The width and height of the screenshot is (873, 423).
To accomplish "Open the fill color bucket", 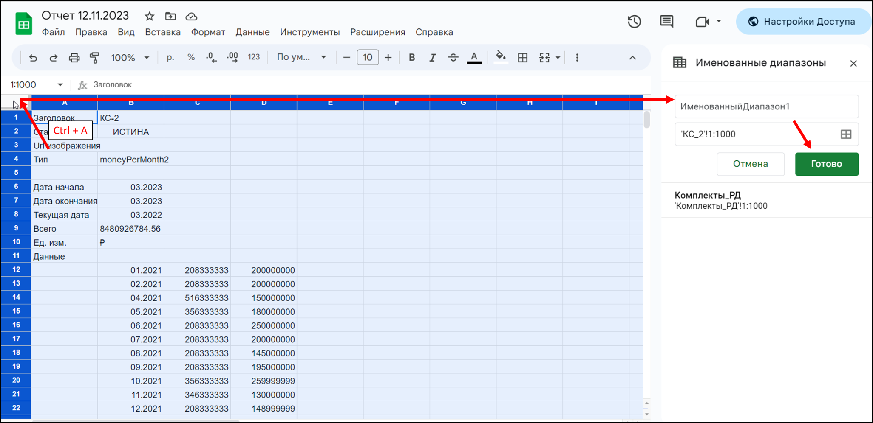I will 501,57.
